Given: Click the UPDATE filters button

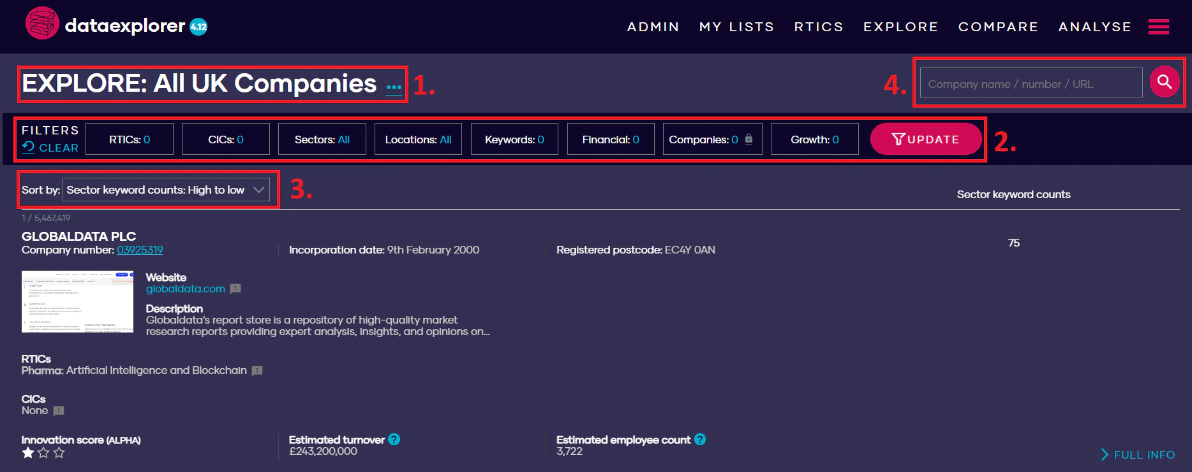Looking at the screenshot, I should [926, 139].
